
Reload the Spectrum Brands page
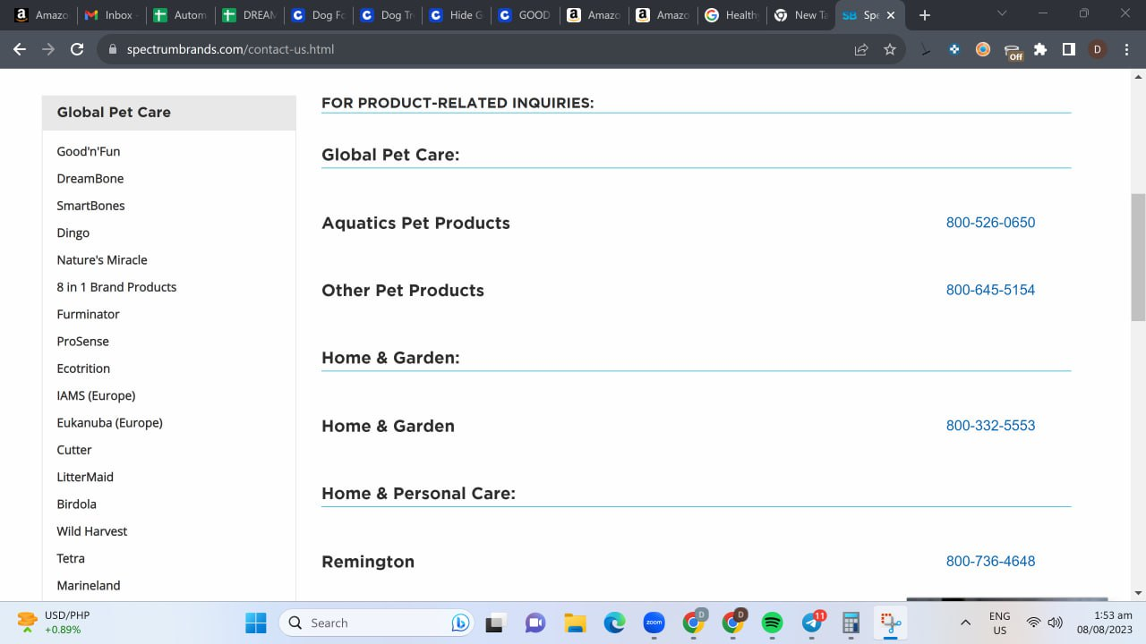pyautogui.click(x=77, y=50)
